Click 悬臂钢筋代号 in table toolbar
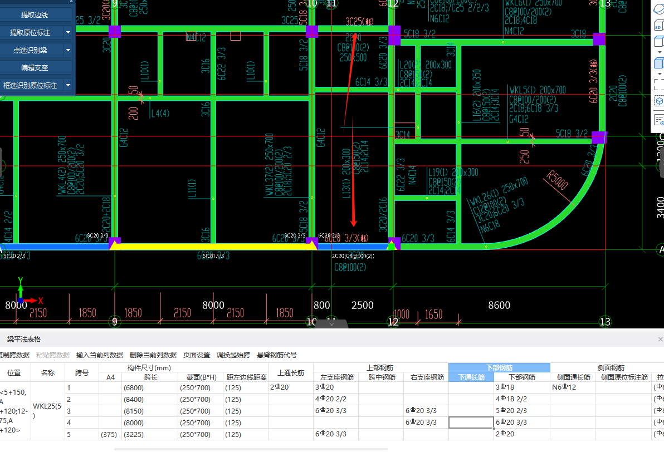The image size is (664, 452). tap(276, 355)
